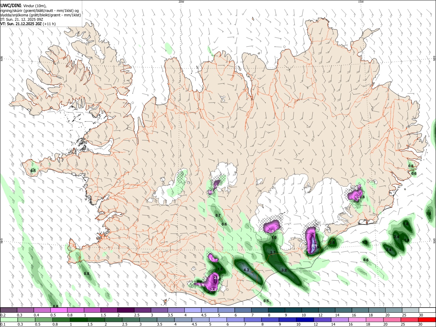Click the violet swatch labeled 14 in the bottom legend row
Screen dimensions: 436x327
point(339,320)
